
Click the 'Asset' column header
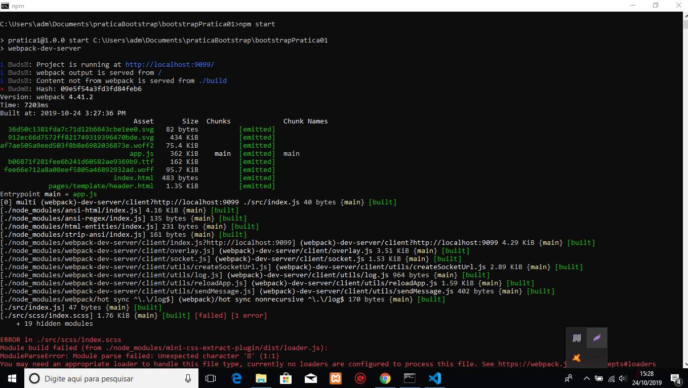click(144, 121)
